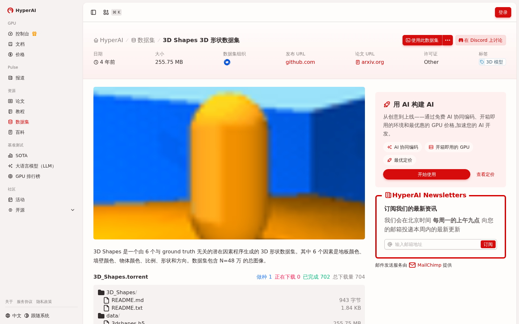Click the 正在下载 0 count
Image resolution: width=519 pixels, height=324 pixels.
(287, 277)
